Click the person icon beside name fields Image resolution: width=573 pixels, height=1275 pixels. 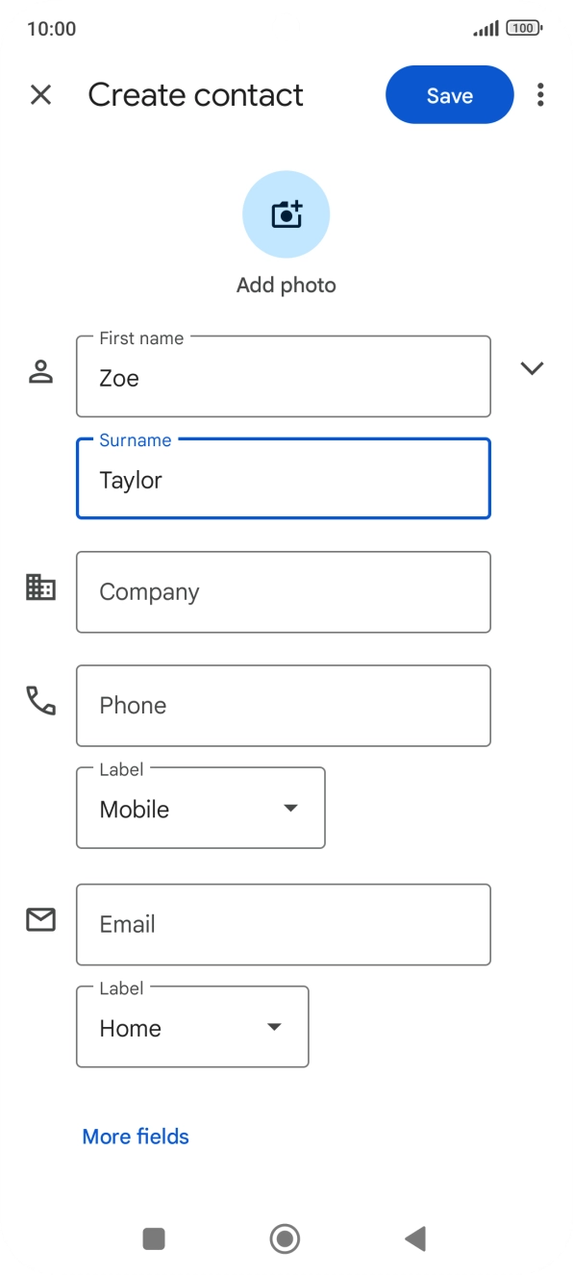pyautogui.click(x=40, y=374)
